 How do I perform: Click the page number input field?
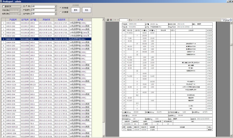[x=124, y=20]
